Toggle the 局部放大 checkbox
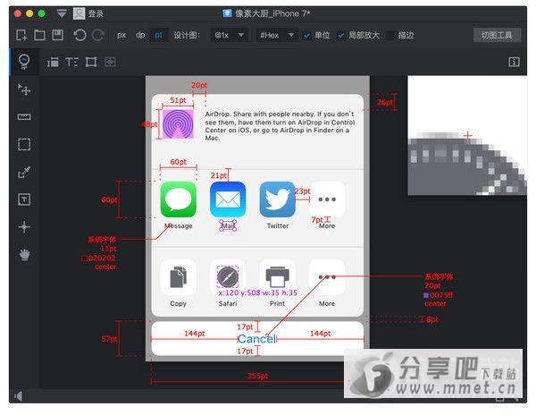Image resolution: width=536 pixels, height=415 pixels. [x=340, y=36]
